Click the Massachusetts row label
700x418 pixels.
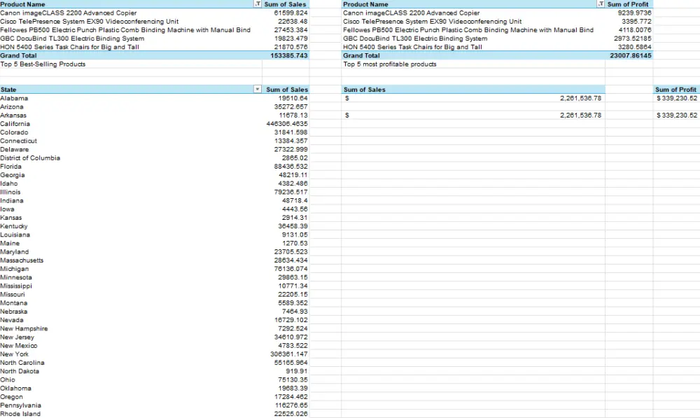pyautogui.click(x=22, y=260)
